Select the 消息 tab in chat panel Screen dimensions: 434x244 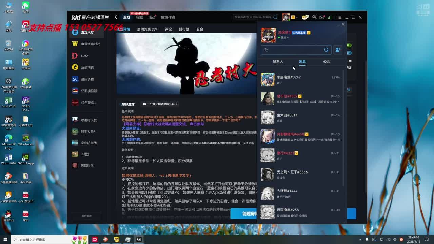[x=302, y=61]
